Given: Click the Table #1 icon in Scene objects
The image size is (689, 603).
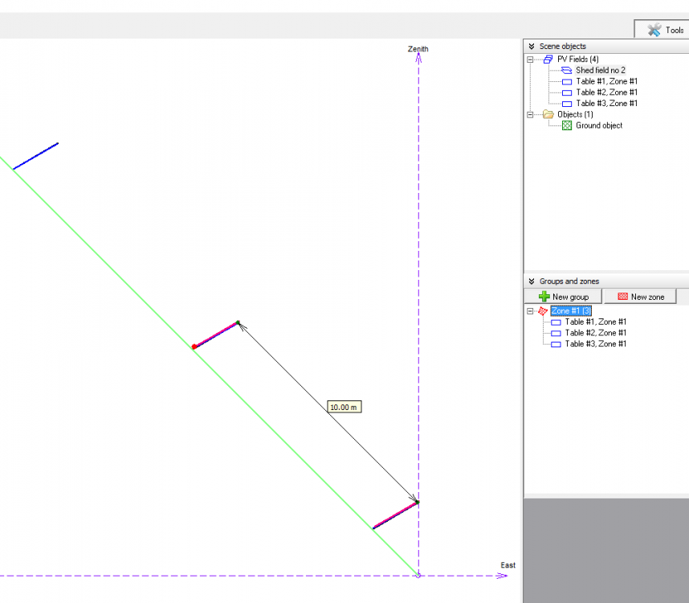Looking at the screenshot, I should pyautogui.click(x=567, y=82).
